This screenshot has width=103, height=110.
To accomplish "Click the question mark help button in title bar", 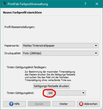I will click(85, 4).
